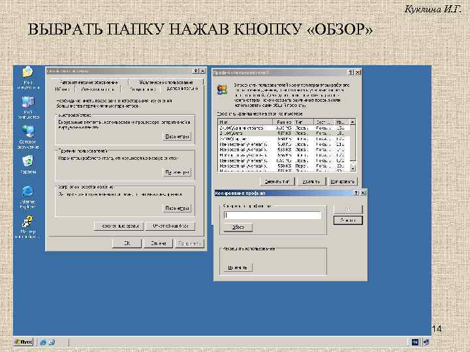Open the Network Places desktop icon
The height and width of the screenshot is (352, 470).
(28, 137)
